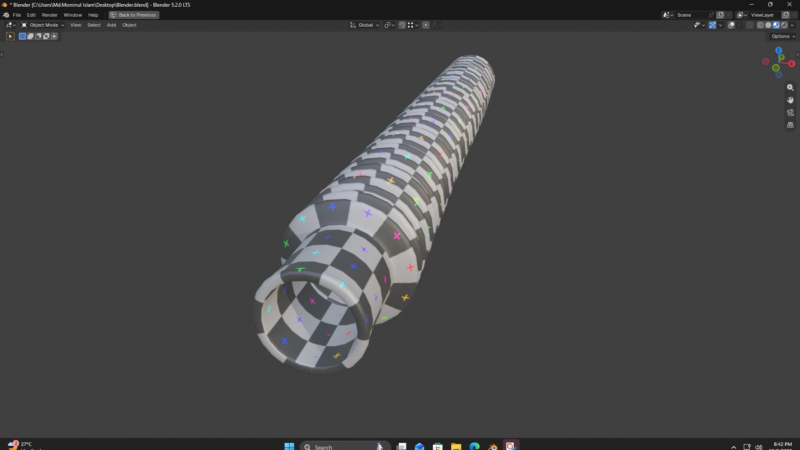Expand the Options dropdown
This screenshot has height=450, width=800.
click(x=783, y=37)
